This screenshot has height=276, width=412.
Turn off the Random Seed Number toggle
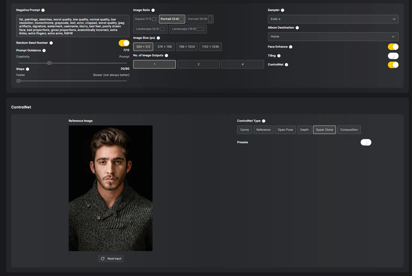124,43
